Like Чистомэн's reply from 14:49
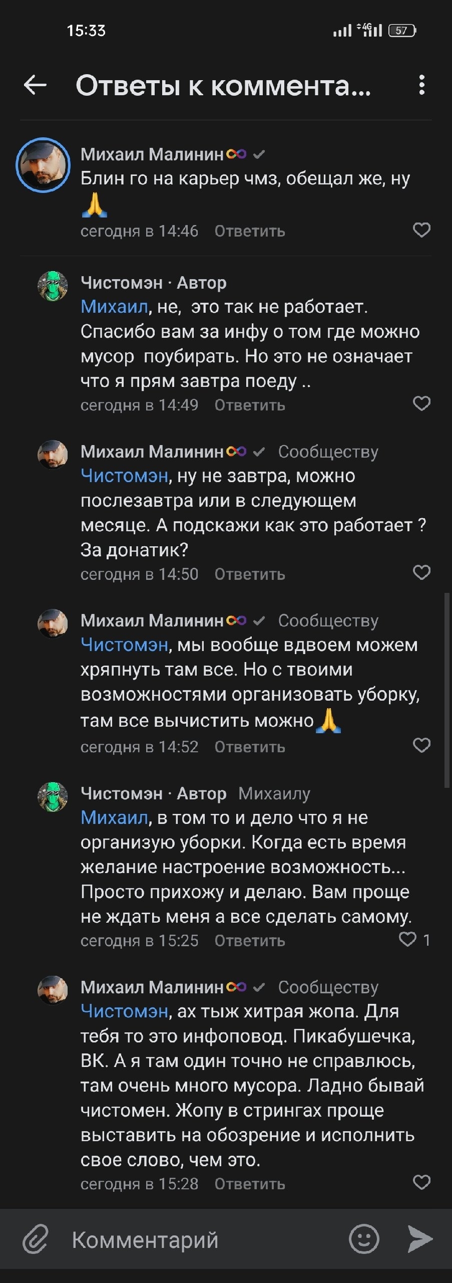Screen dimensions: 452x1283 click(x=421, y=403)
